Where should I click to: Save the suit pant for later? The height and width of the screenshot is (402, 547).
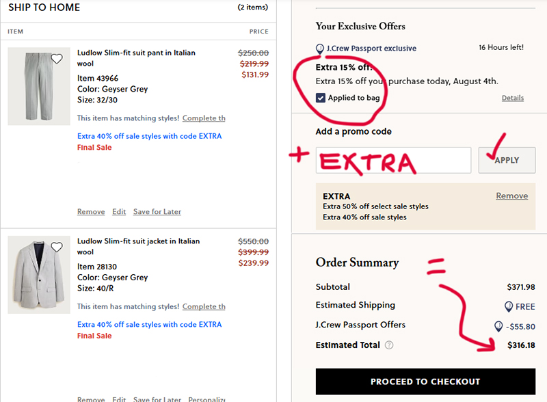[x=157, y=211]
